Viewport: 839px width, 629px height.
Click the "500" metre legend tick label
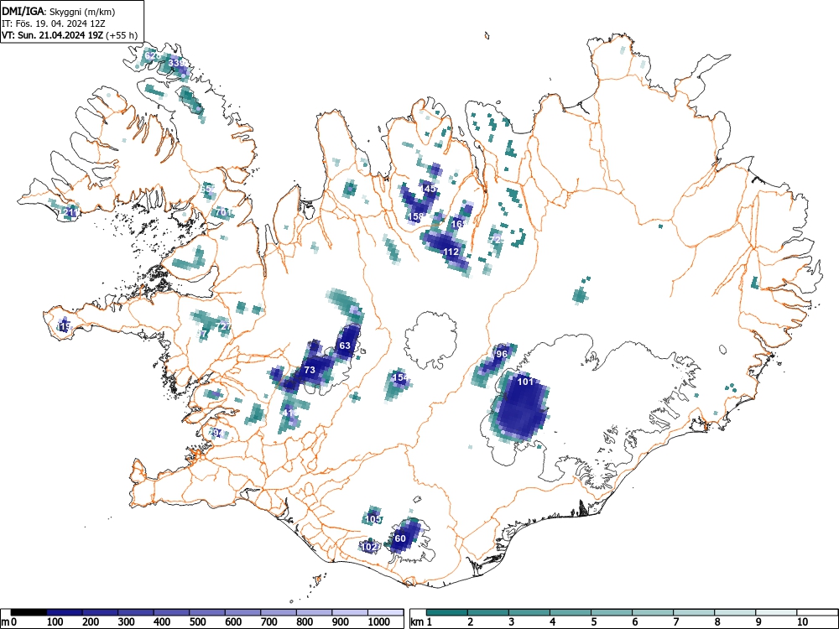[x=197, y=621]
